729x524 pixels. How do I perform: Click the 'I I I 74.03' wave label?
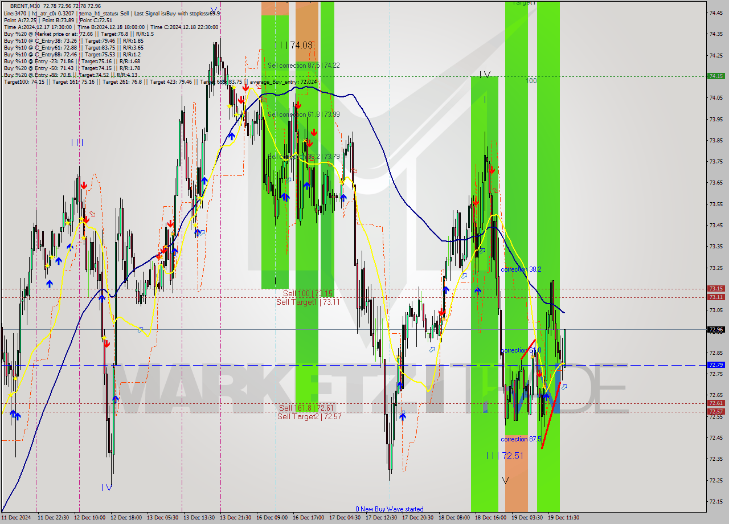[x=294, y=45]
